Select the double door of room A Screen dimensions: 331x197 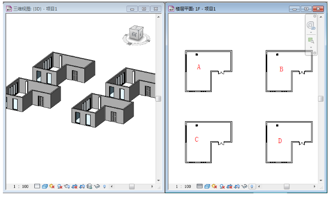221,73
